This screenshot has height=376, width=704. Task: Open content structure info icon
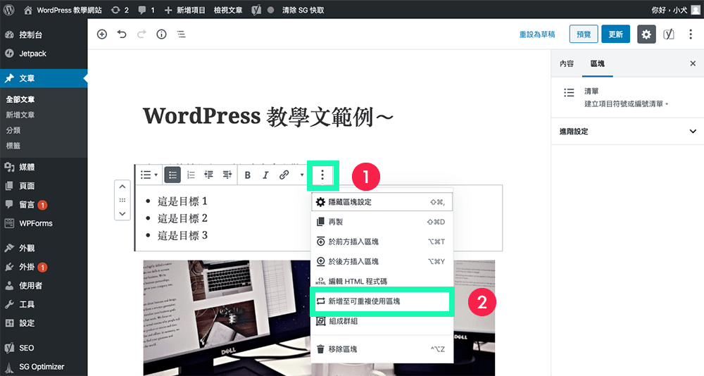click(x=161, y=34)
